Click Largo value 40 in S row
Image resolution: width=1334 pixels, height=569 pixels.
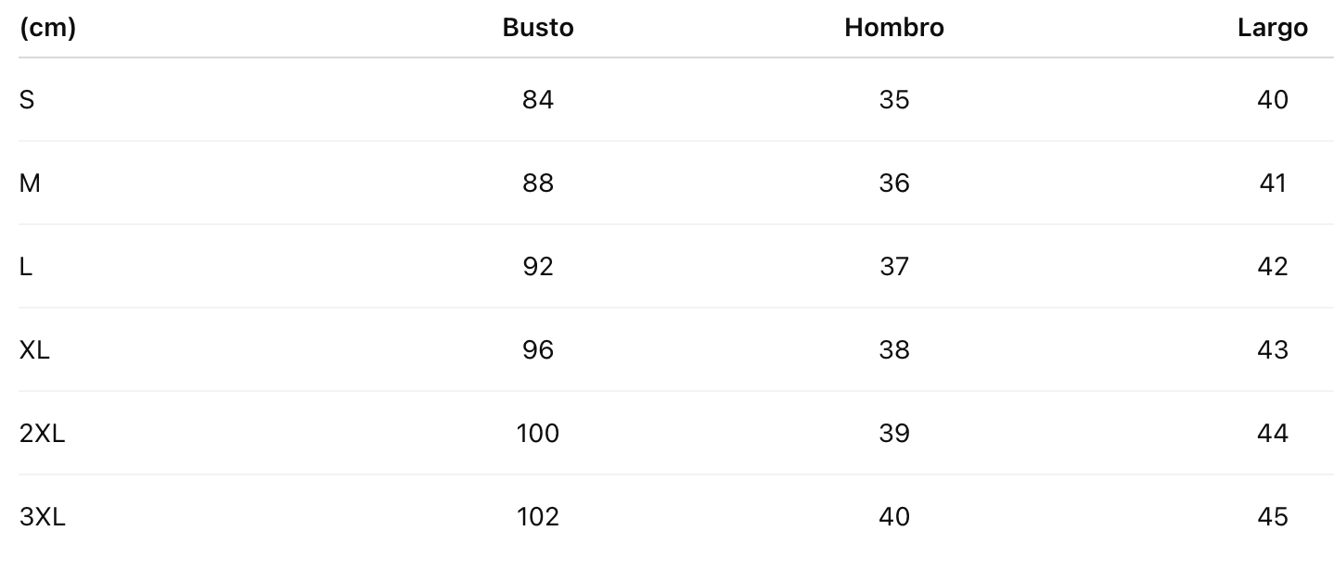(1273, 99)
